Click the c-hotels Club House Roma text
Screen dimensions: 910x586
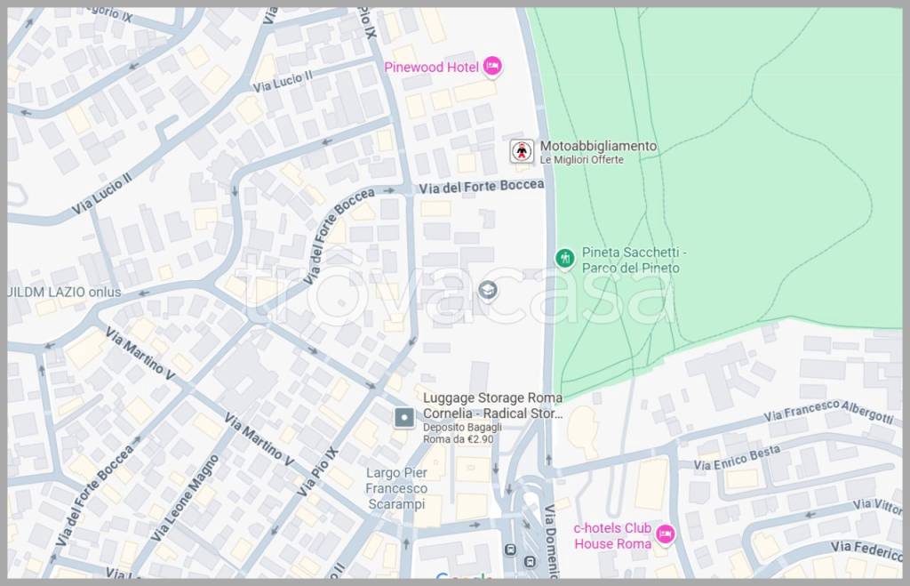pos(612,535)
